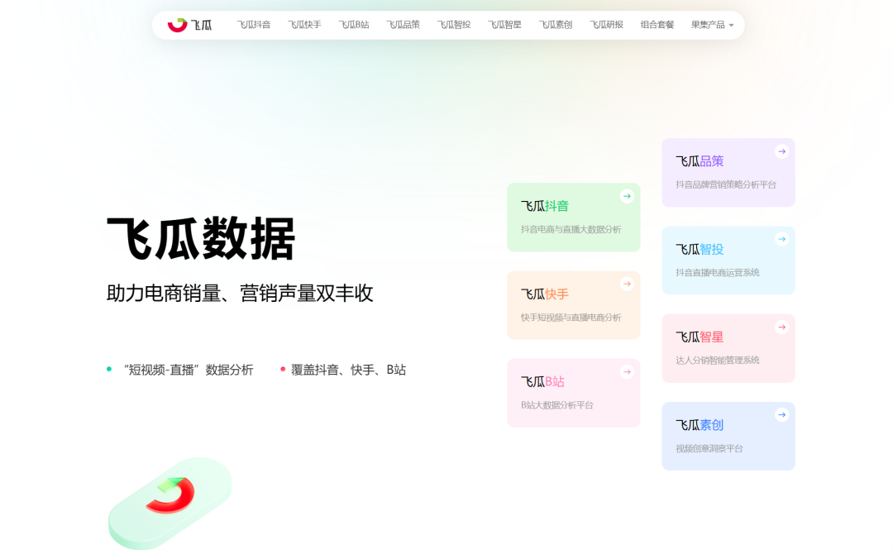Go to 飞瓜B站 nav item
This screenshot has width=893, height=550.
354,25
